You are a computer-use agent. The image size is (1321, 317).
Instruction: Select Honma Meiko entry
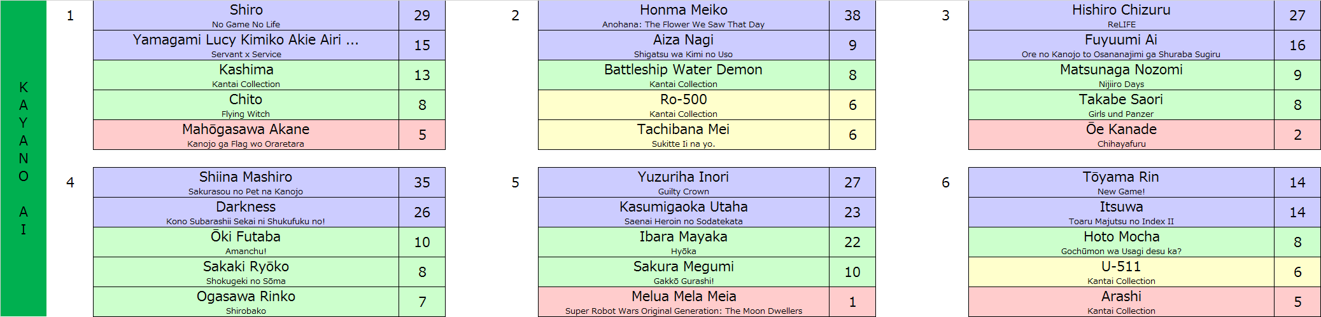[683, 15]
